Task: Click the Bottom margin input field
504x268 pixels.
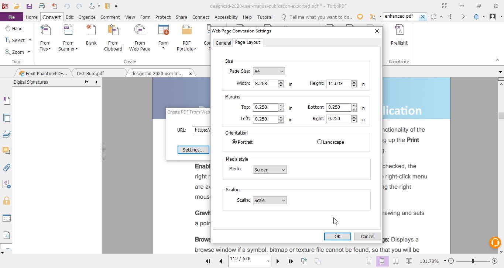Action: click(339, 107)
